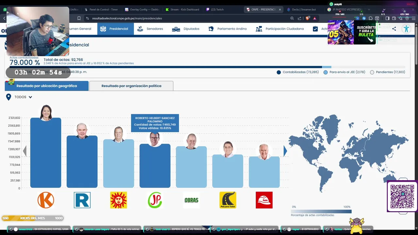The height and width of the screenshot is (235, 418).
Task: Open the browser hamburger menu
Action: tap(413, 18)
